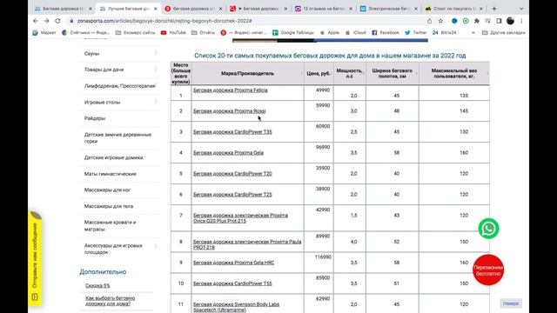Open the iCloud bookmark

click(356, 33)
